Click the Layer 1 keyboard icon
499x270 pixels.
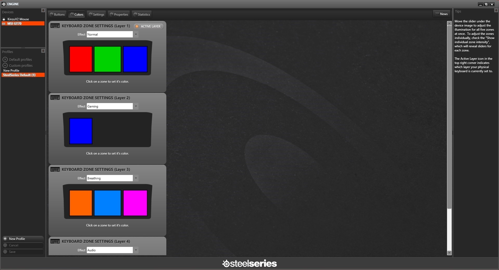(55, 26)
